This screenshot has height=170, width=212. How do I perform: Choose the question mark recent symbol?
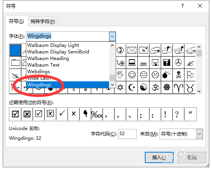pyautogui.click(x=178, y=114)
